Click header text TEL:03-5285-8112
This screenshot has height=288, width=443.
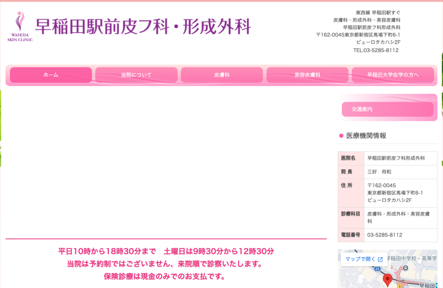(376, 50)
